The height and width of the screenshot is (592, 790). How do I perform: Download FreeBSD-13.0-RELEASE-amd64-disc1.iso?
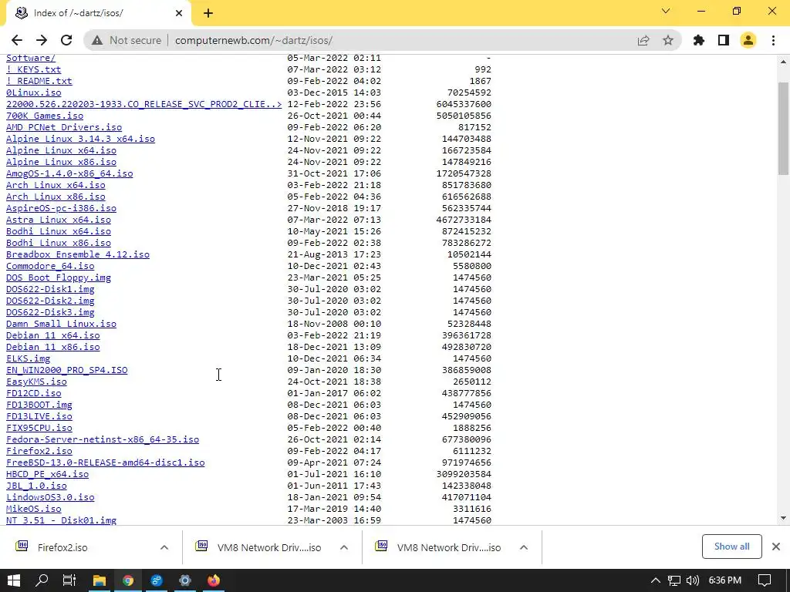105,463
